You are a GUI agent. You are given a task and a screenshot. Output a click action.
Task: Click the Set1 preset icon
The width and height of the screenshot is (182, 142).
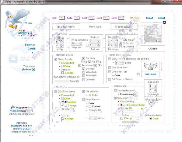62,18
